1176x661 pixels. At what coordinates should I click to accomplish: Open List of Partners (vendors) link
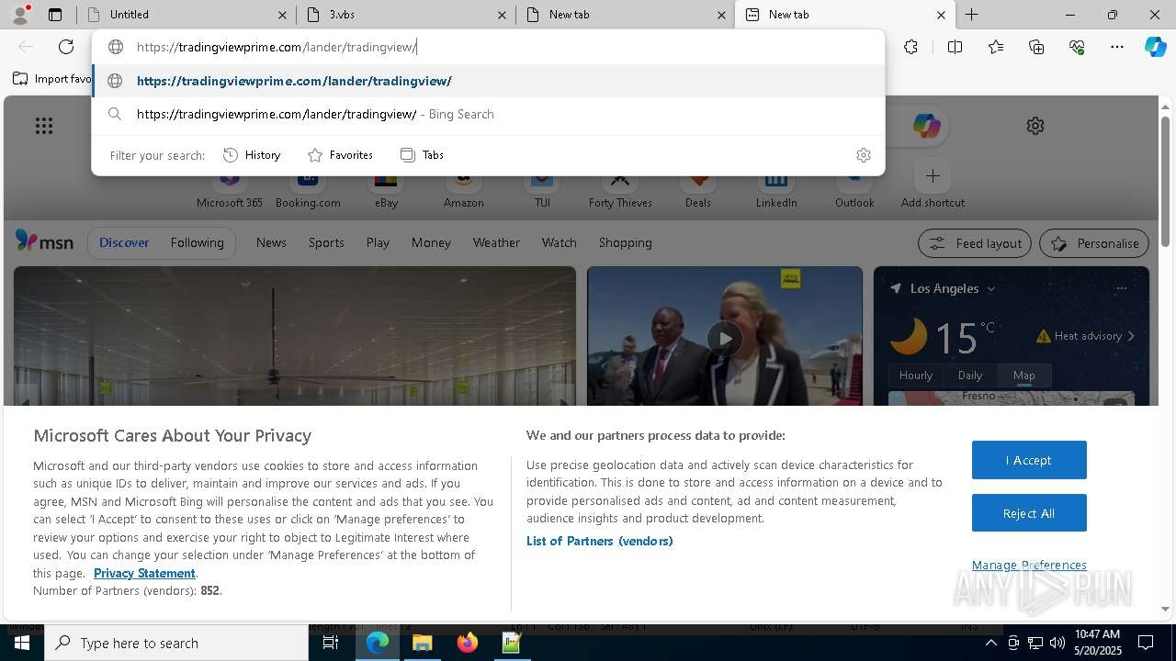coord(599,541)
